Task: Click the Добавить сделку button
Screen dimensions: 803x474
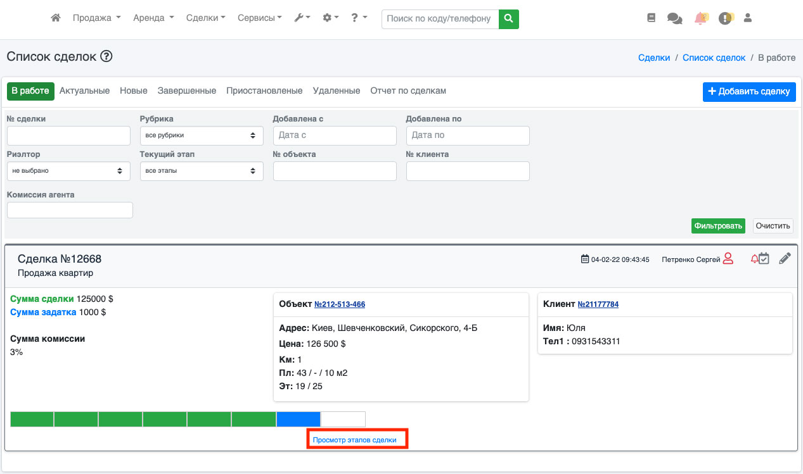Action: click(749, 92)
